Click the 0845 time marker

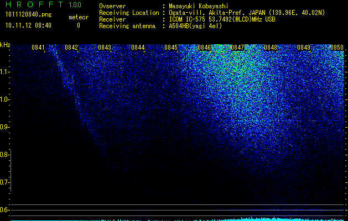171,48
